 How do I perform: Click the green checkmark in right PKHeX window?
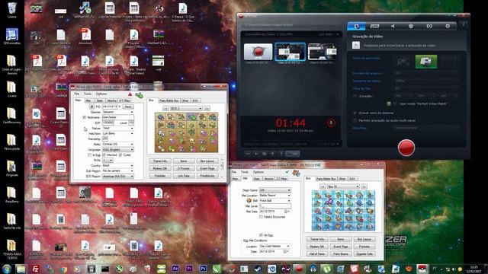[287, 172]
